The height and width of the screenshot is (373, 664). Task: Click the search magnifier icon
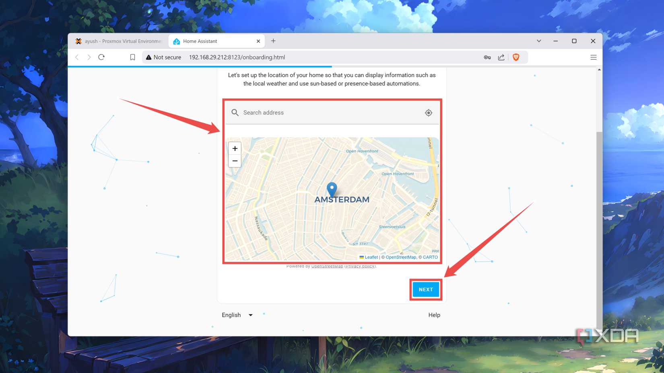tap(235, 113)
